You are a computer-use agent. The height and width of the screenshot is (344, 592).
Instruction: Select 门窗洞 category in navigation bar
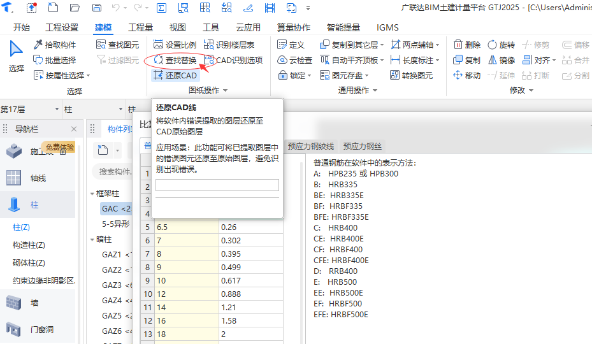pos(38,329)
